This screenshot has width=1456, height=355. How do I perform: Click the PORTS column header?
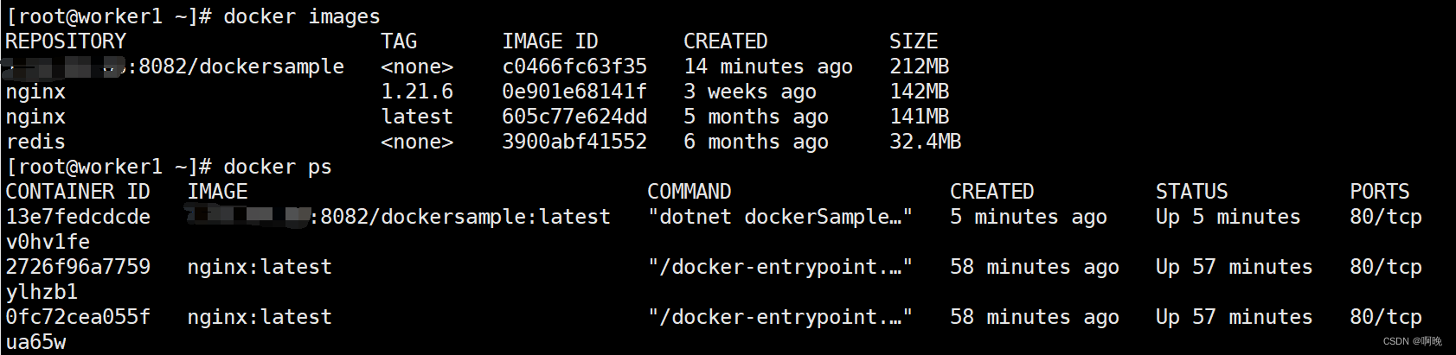click(x=1379, y=192)
